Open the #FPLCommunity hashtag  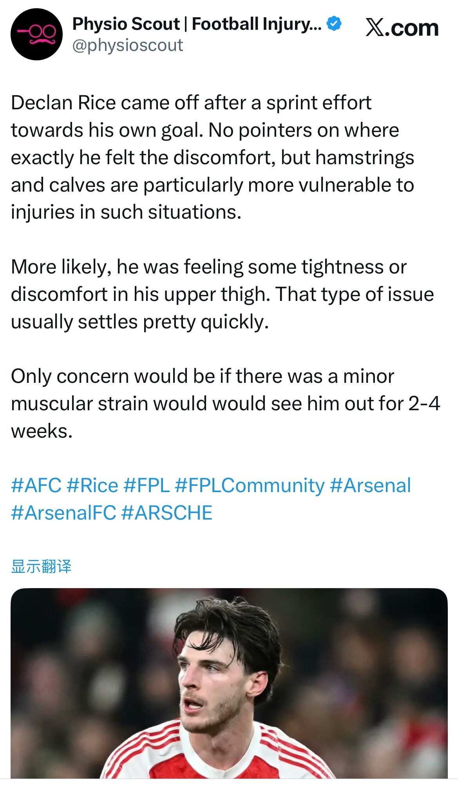[250, 485]
